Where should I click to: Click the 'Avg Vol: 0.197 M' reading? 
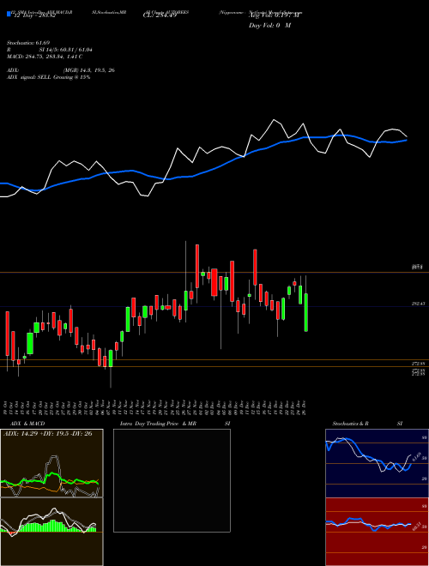coord(274,16)
